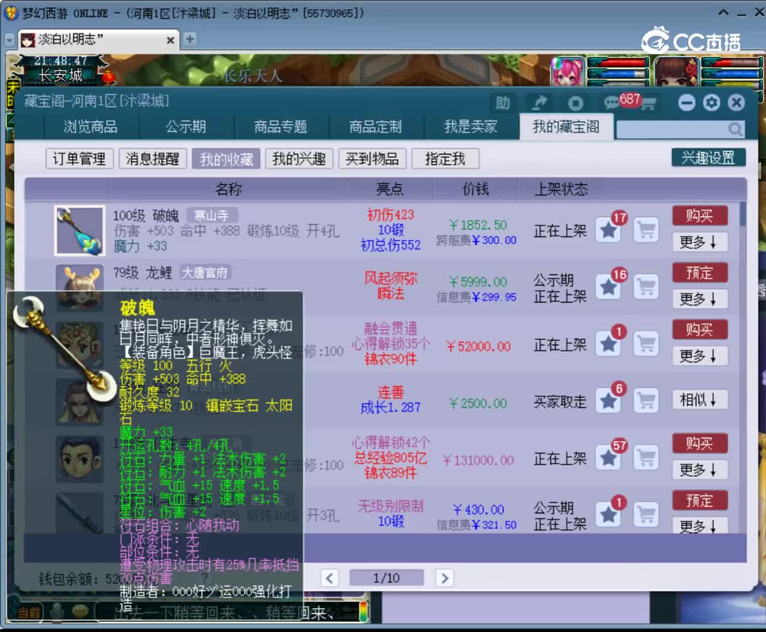Add the 破魄 item to cart

pos(646,230)
